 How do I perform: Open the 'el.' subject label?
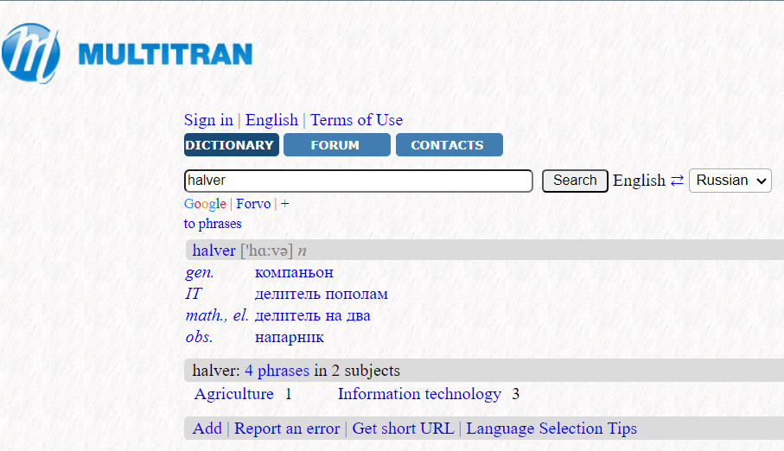click(240, 315)
